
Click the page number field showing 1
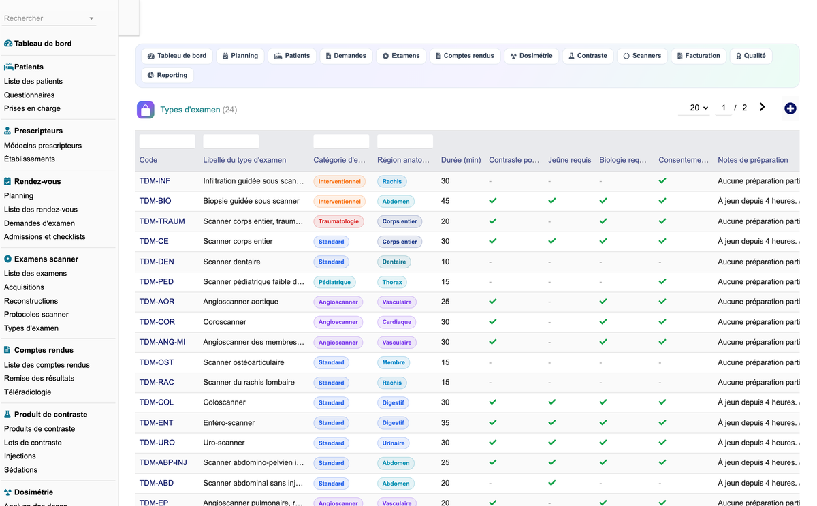(723, 108)
